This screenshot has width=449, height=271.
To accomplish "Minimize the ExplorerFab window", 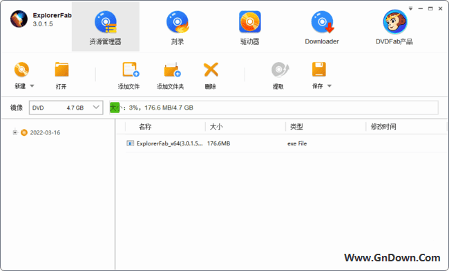I will [421, 8].
